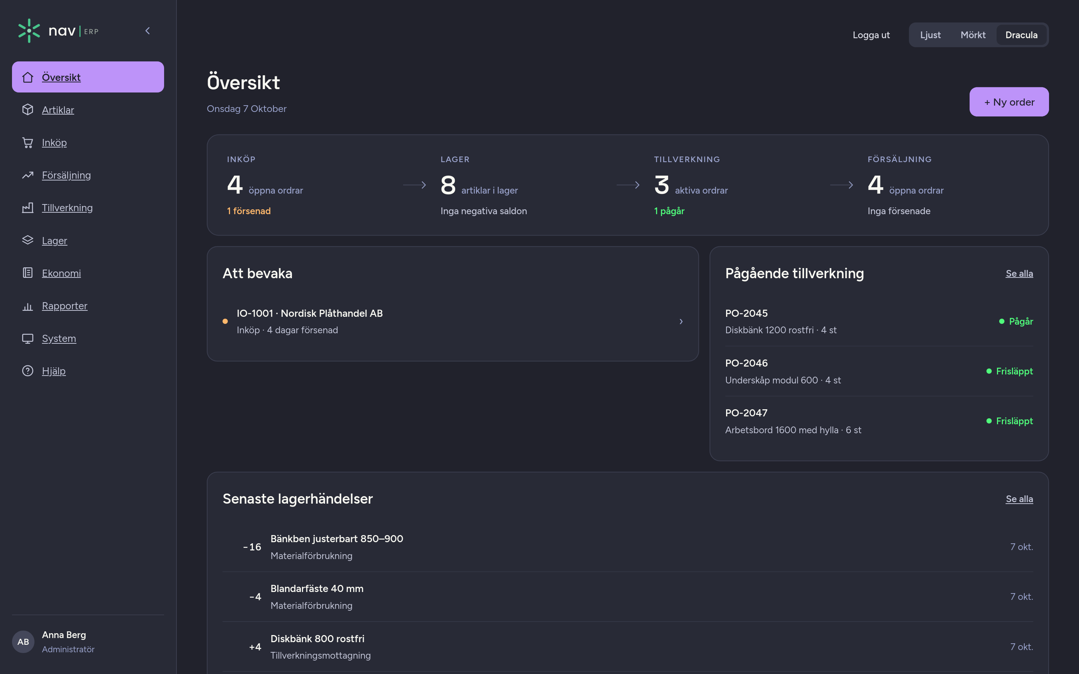
Task: Open Se alla in Pågående tillverkning
Action: tap(1019, 273)
